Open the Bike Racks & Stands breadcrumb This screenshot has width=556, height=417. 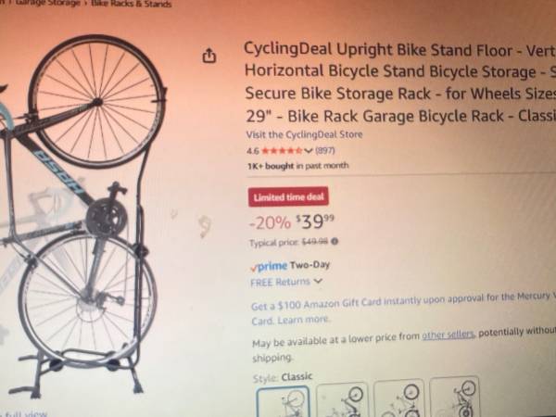tap(132, 4)
